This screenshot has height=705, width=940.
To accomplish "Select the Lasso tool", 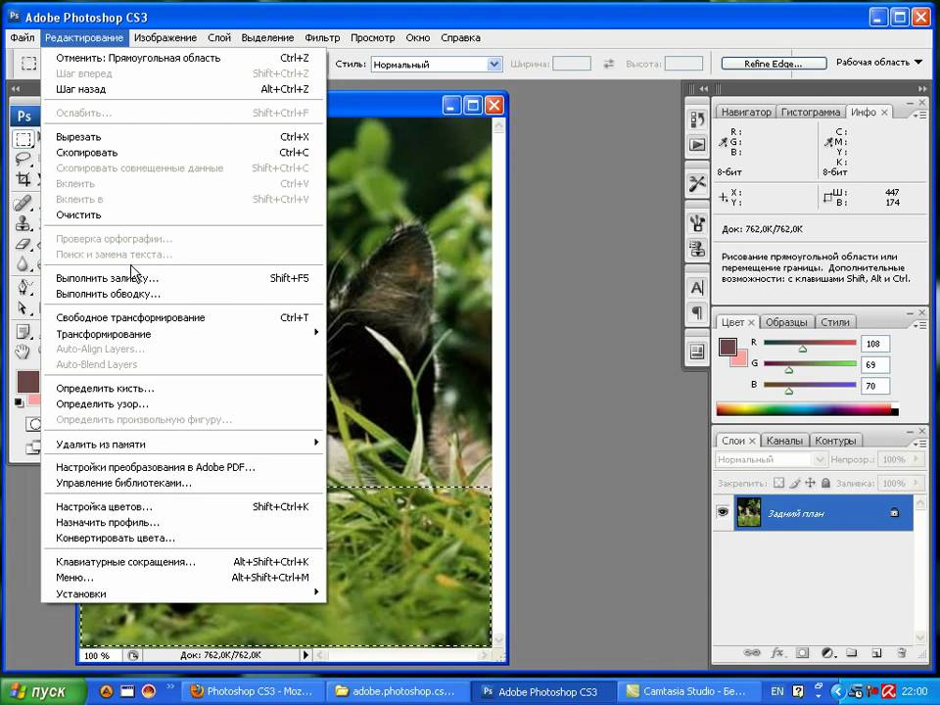I will [x=23, y=159].
